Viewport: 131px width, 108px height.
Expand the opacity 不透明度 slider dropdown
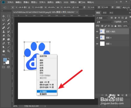(130, 22)
